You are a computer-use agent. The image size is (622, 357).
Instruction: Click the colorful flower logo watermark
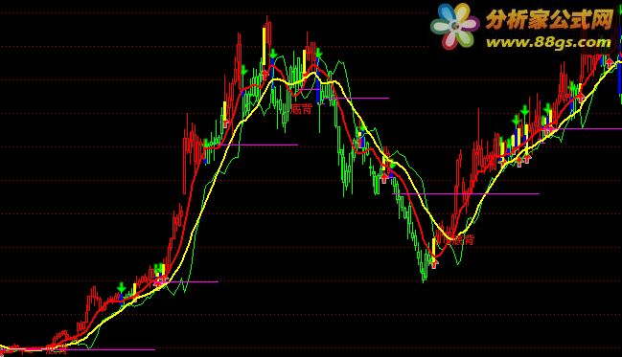point(454,26)
